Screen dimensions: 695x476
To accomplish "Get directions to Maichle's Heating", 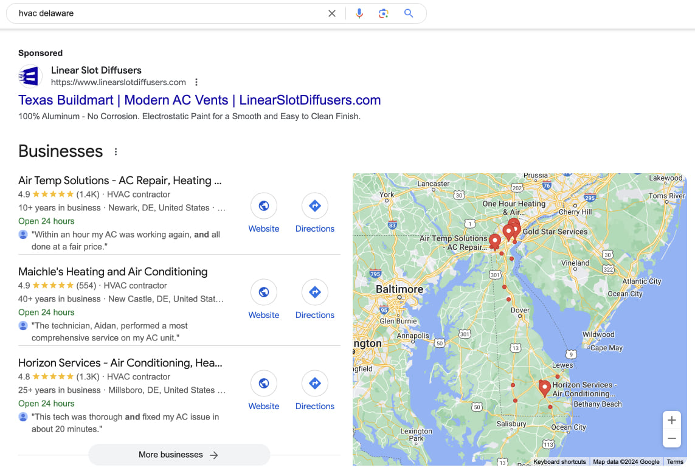I will [x=315, y=292].
